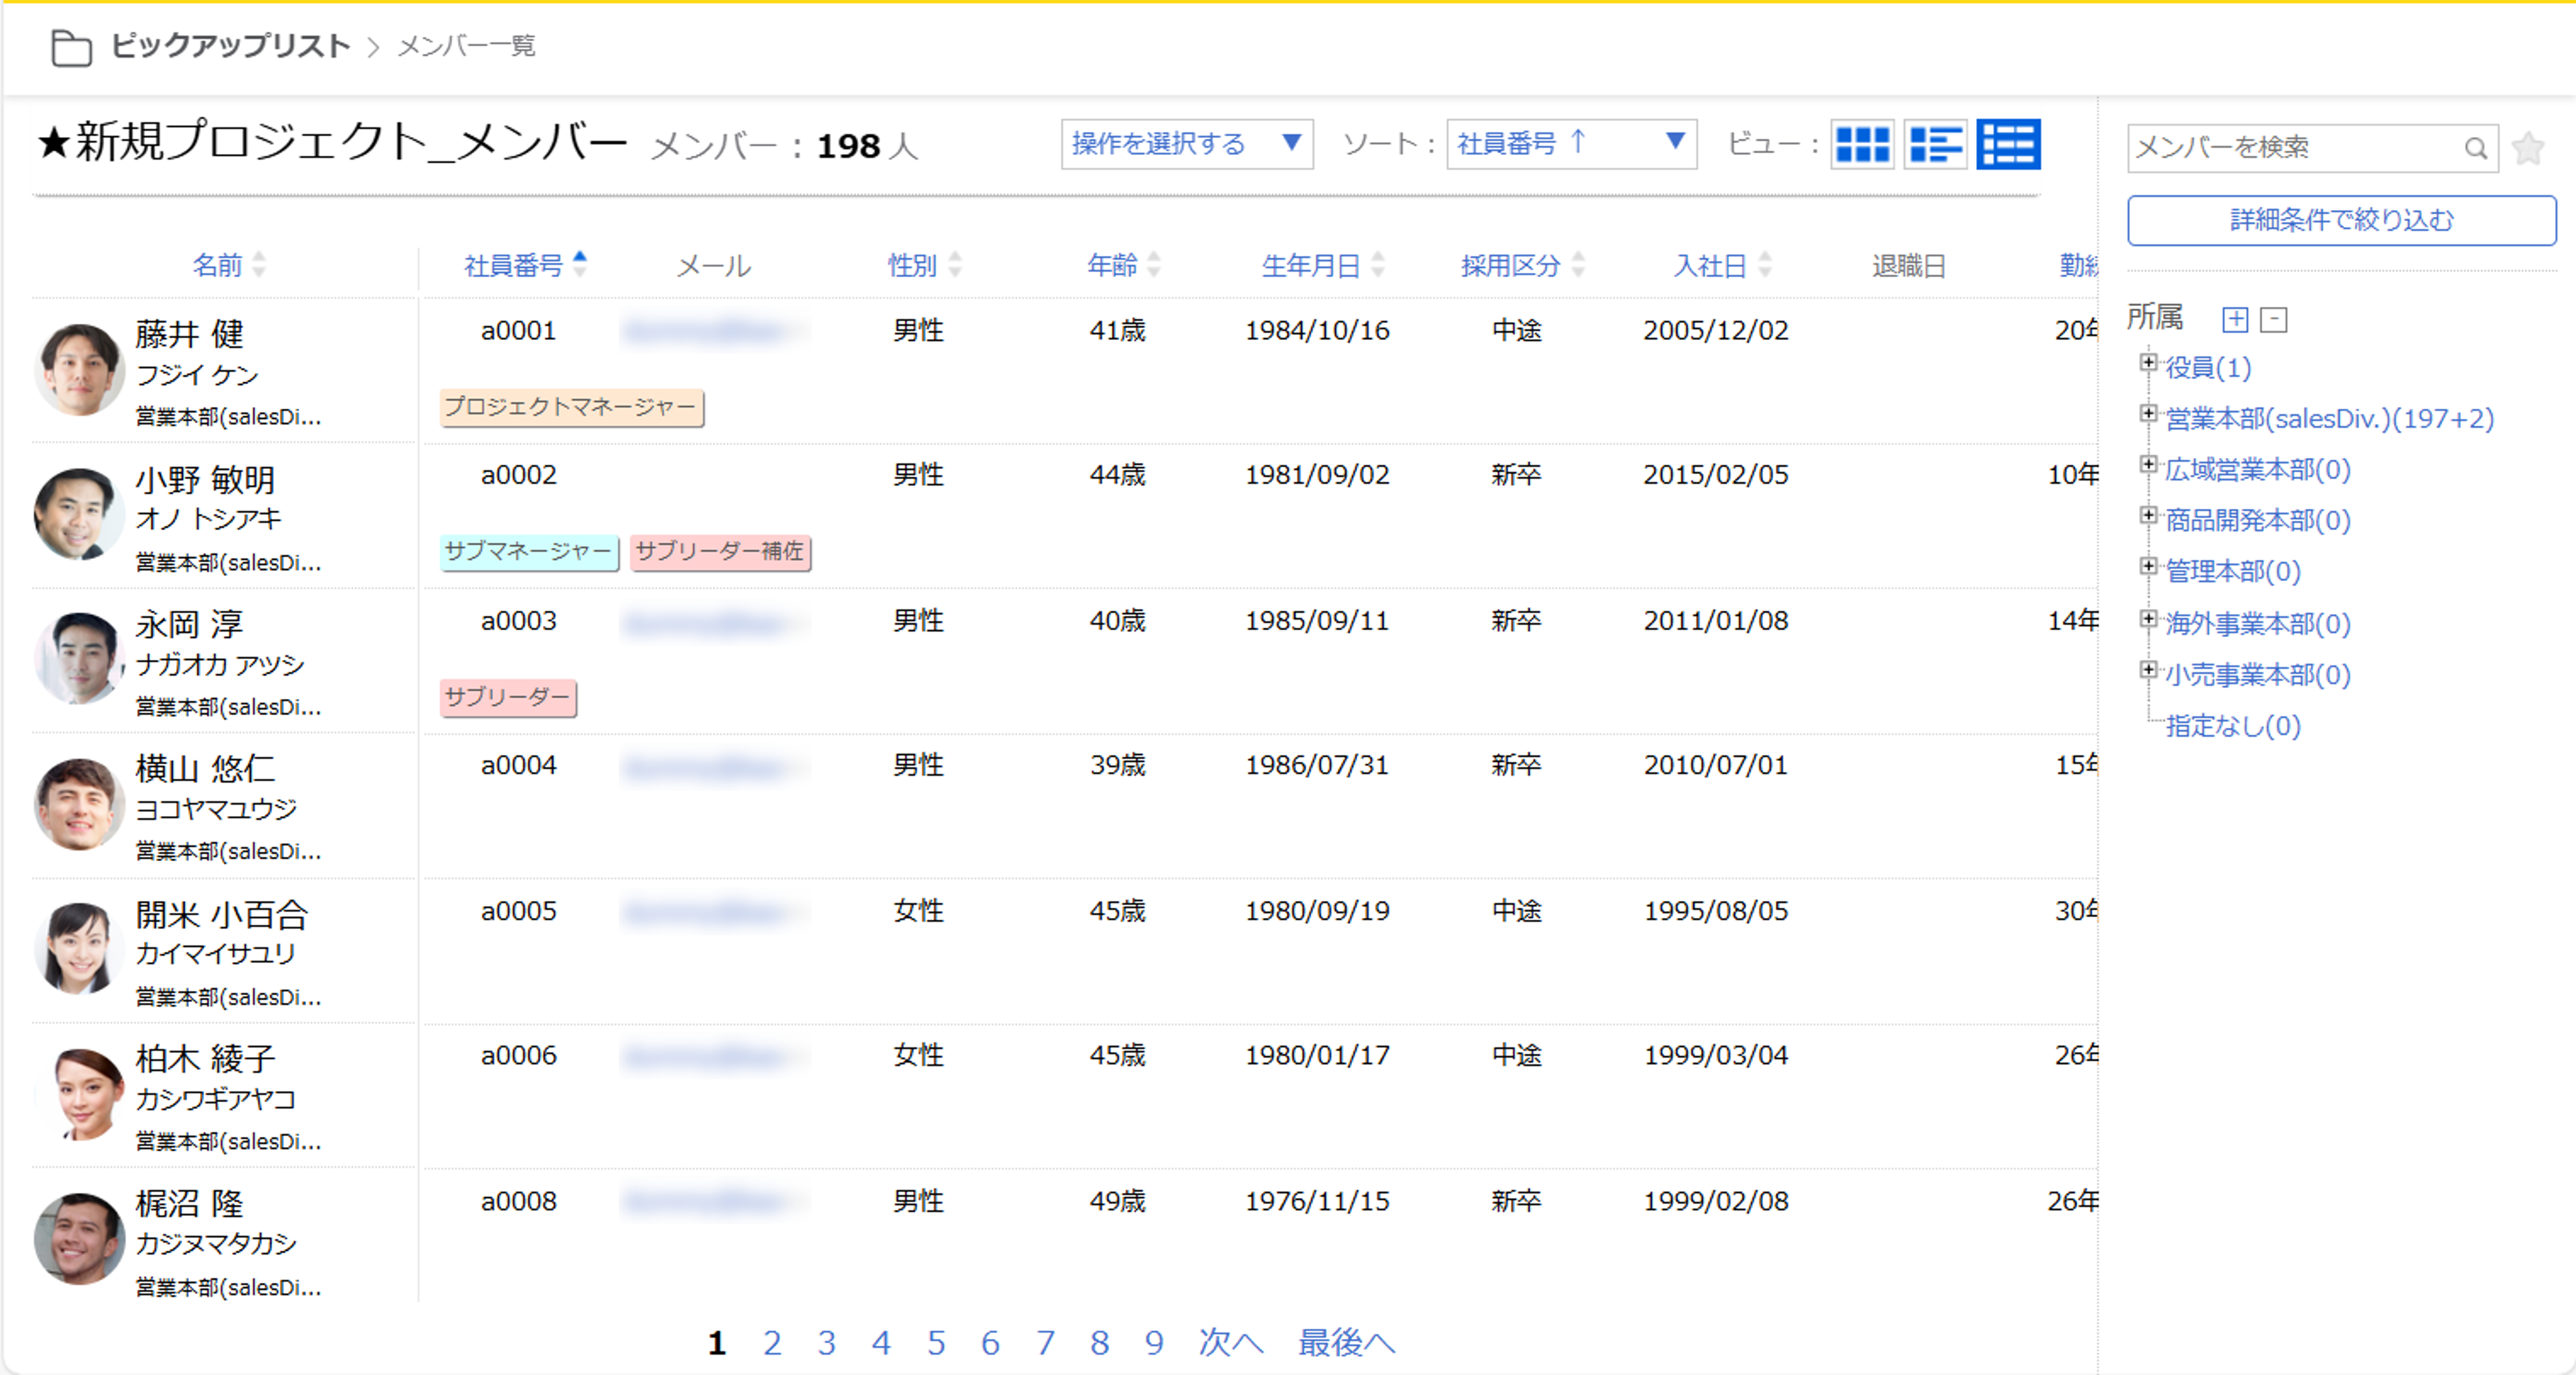The height and width of the screenshot is (1375, 2576).
Task: Expand all departments plus icon
Action: click(2235, 319)
